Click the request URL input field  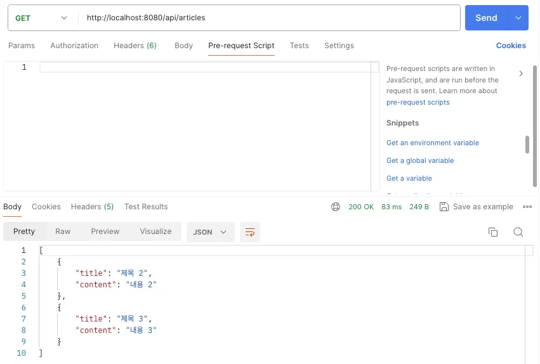[x=270, y=18]
